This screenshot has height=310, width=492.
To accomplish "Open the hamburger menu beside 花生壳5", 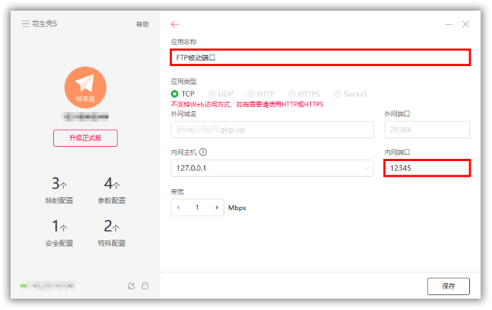I will [x=26, y=24].
